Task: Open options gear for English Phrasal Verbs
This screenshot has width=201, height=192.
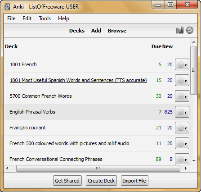Action: click(182, 112)
